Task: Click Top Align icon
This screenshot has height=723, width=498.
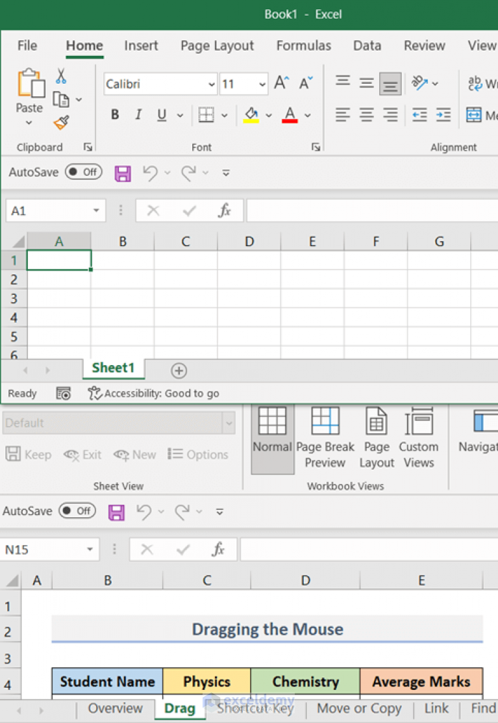Action: (342, 82)
